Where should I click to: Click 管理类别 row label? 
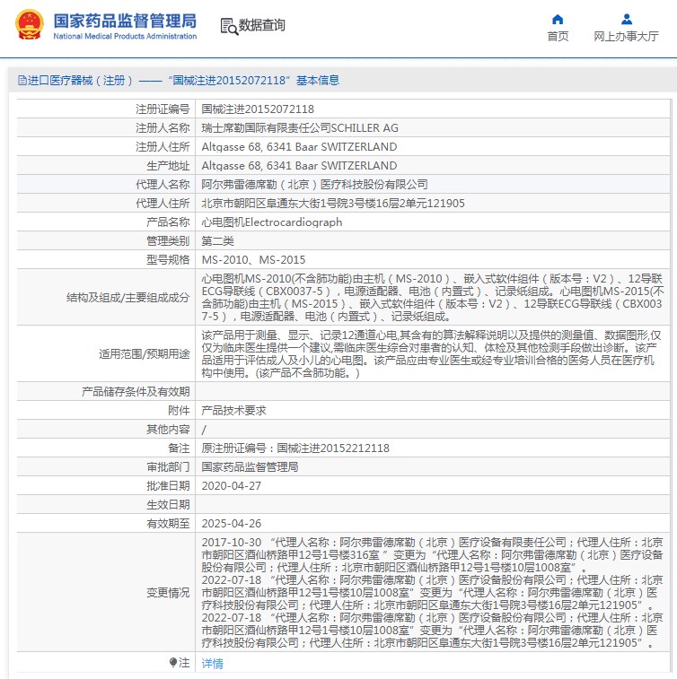[x=168, y=240]
